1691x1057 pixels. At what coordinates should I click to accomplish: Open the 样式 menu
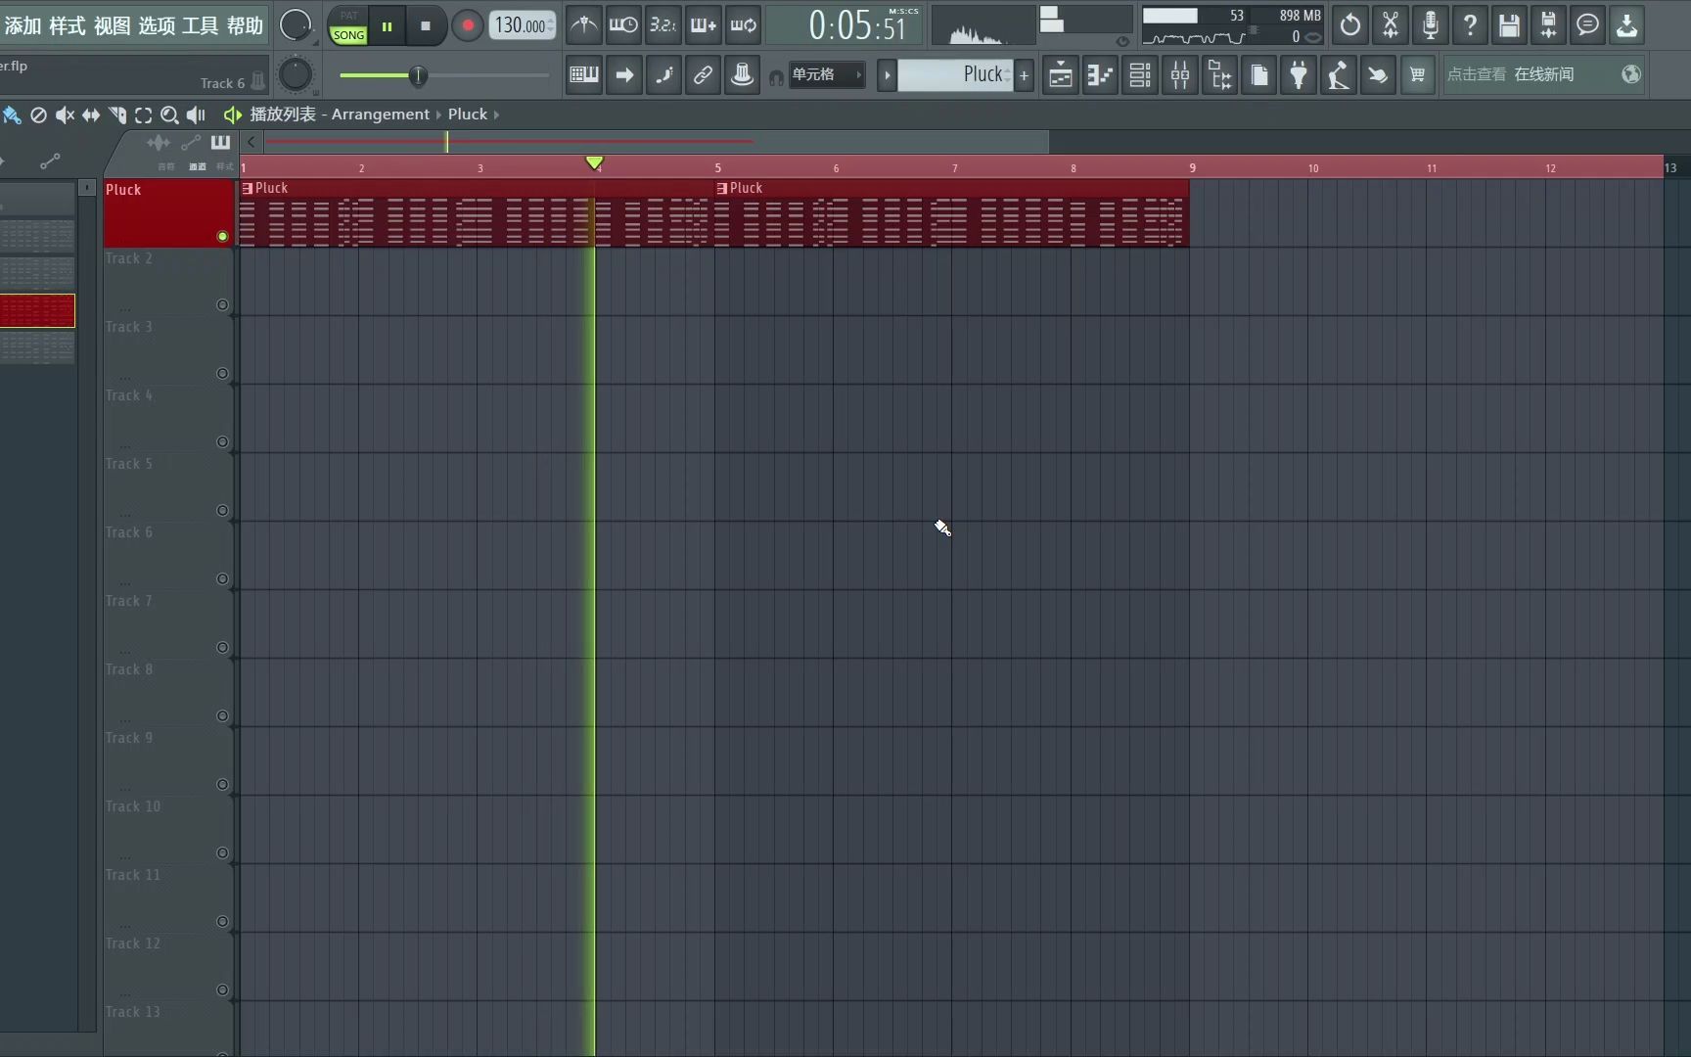[67, 25]
